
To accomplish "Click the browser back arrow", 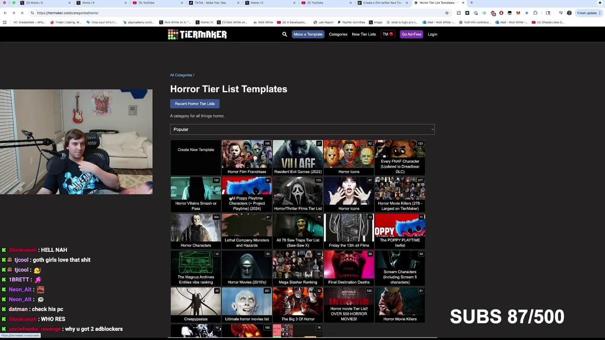I will (5, 13).
